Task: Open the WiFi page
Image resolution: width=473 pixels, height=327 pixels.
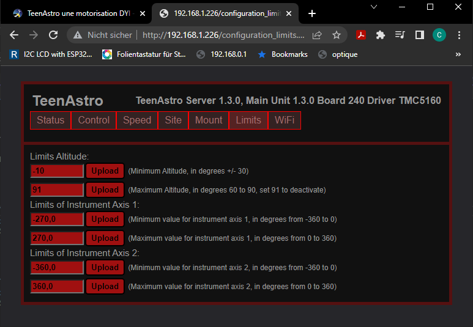Action: (x=285, y=120)
